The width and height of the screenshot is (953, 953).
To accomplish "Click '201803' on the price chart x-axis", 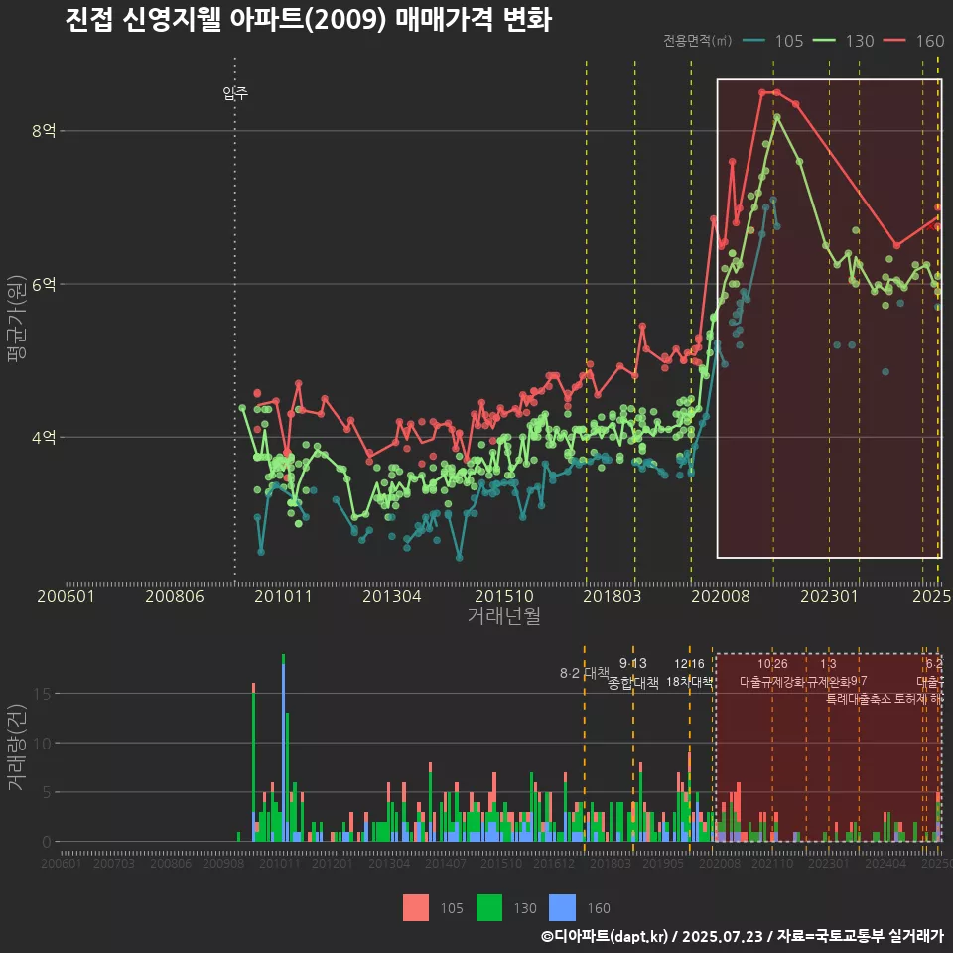I will [x=613, y=596].
